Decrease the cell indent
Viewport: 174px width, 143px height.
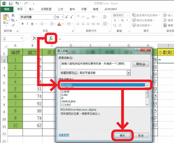click(93, 24)
